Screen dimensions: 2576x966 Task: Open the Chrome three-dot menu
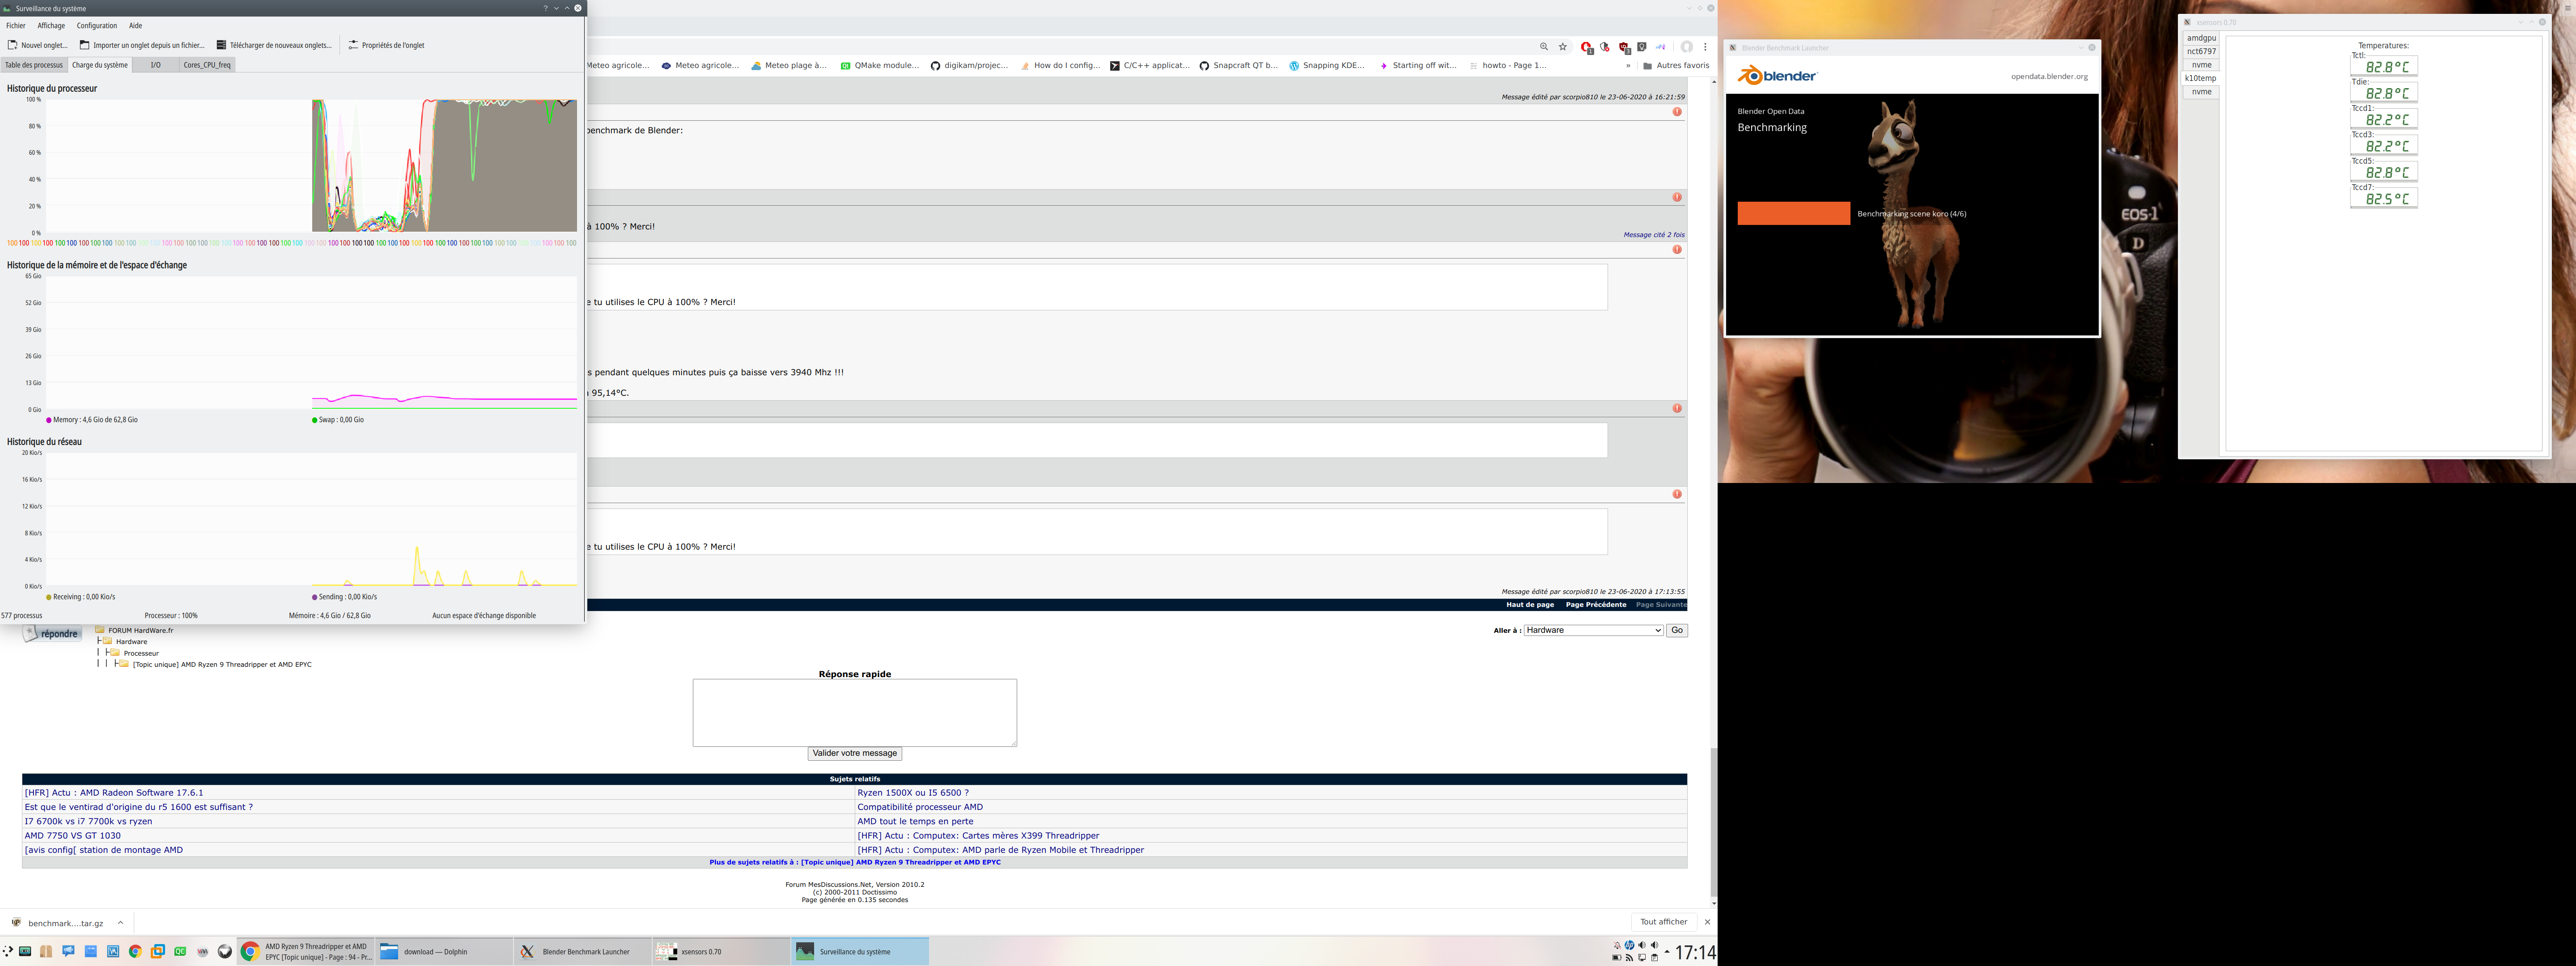[x=1705, y=47]
